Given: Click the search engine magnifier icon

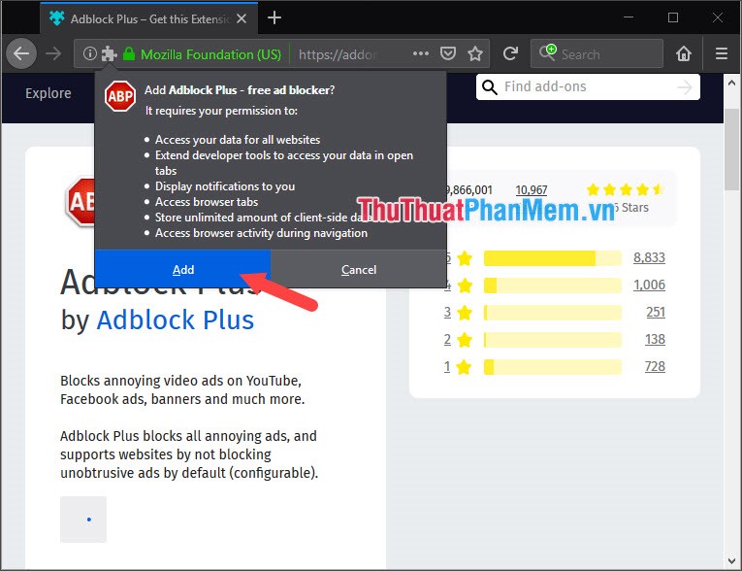Looking at the screenshot, I should tap(547, 52).
